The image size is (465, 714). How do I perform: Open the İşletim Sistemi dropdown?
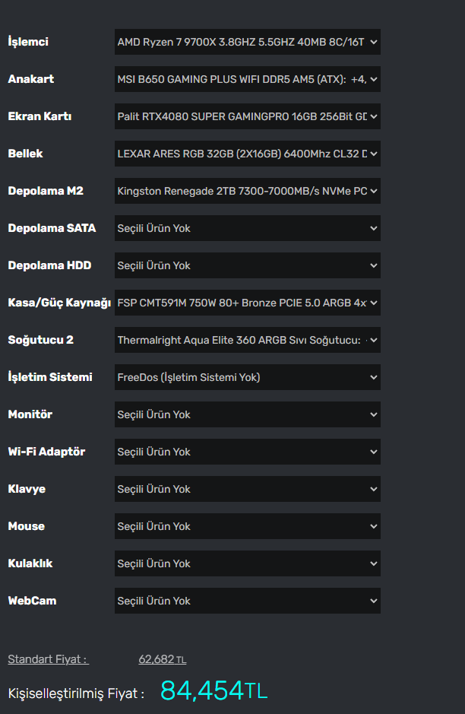247,377
